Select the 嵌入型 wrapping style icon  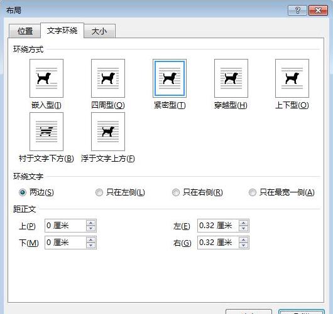pyautogui.click(x=46, y=78)
